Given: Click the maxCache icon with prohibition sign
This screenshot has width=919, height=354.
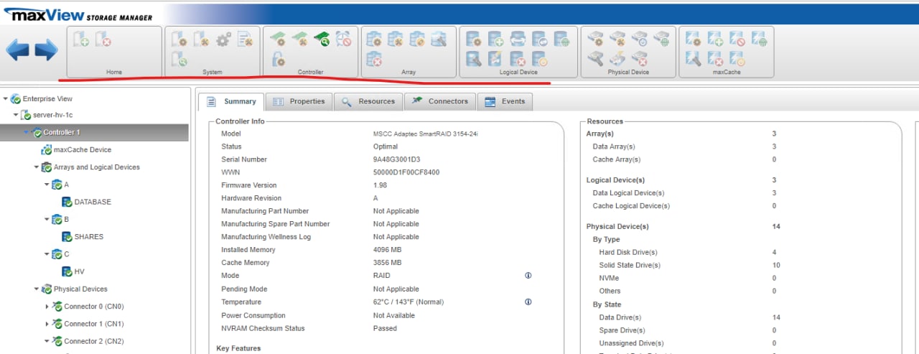Looking at the screenshot, I should (x=737, y=39).
